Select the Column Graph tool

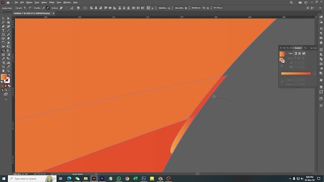[8, 63]
